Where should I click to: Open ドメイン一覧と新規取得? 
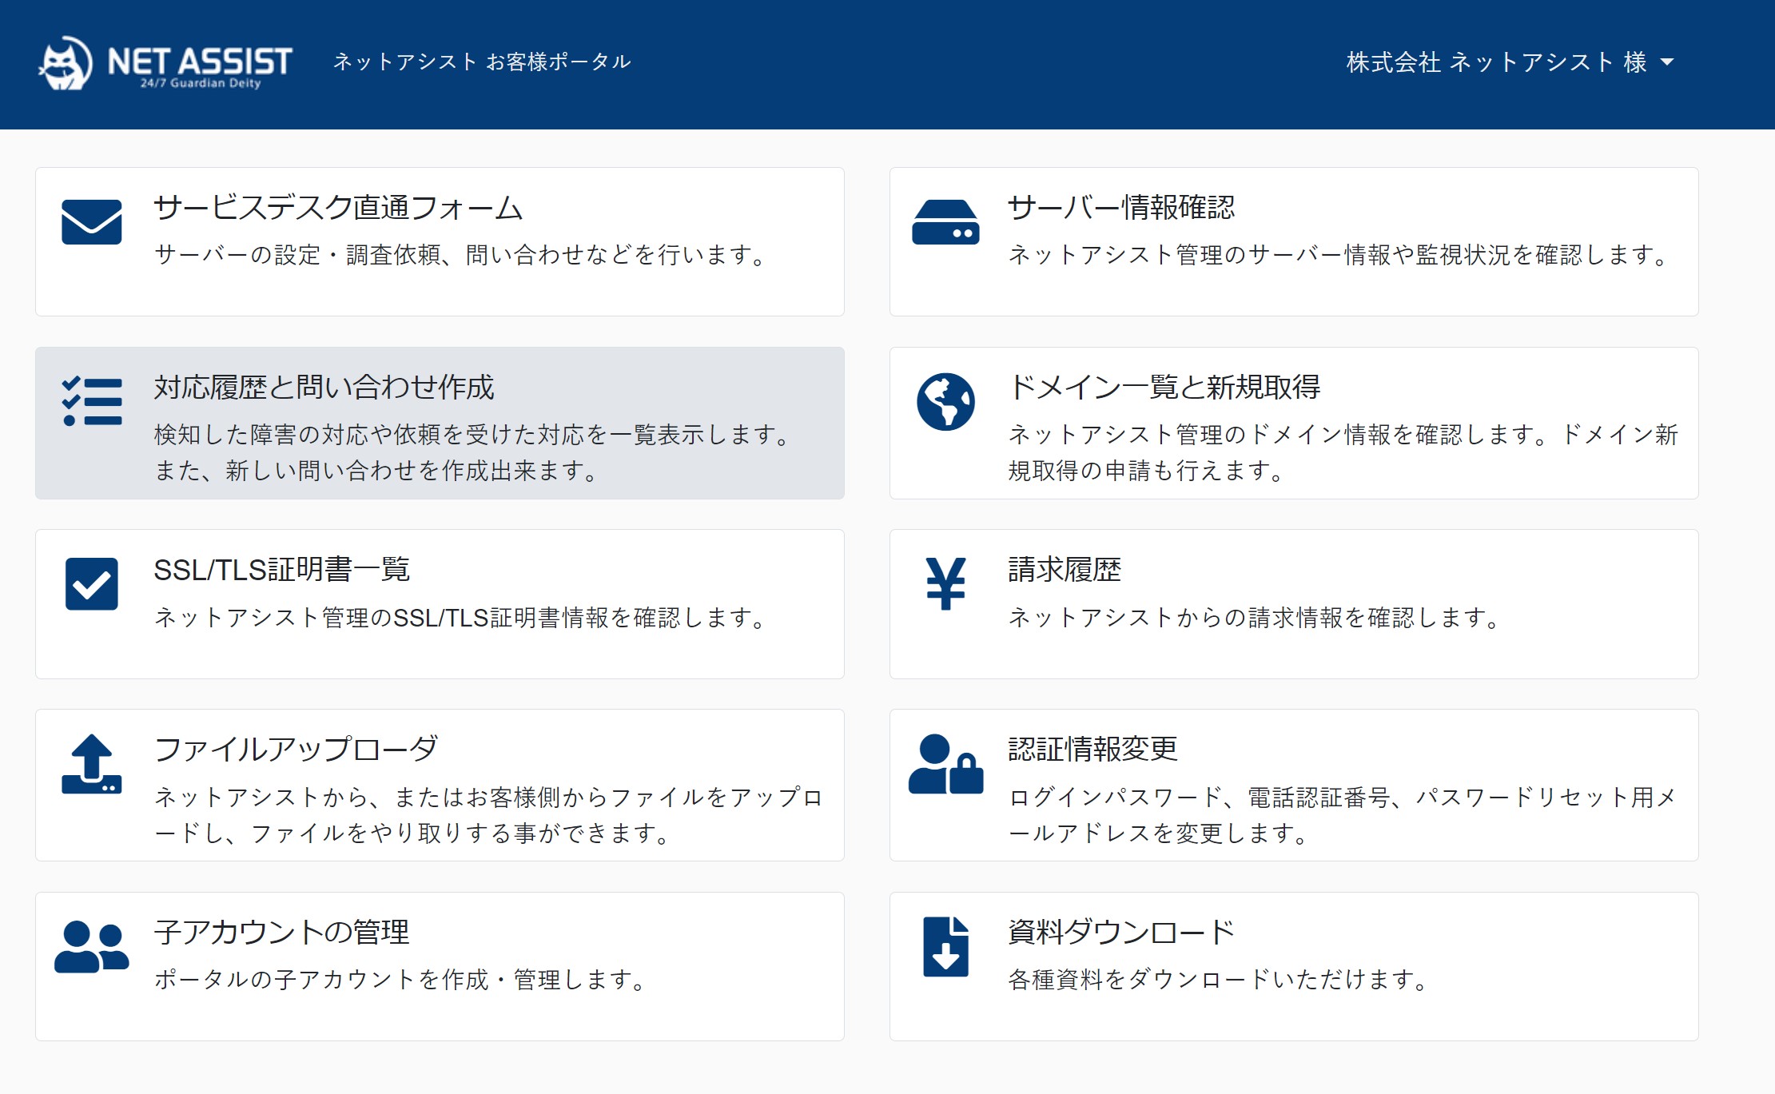click(1294, 423)
